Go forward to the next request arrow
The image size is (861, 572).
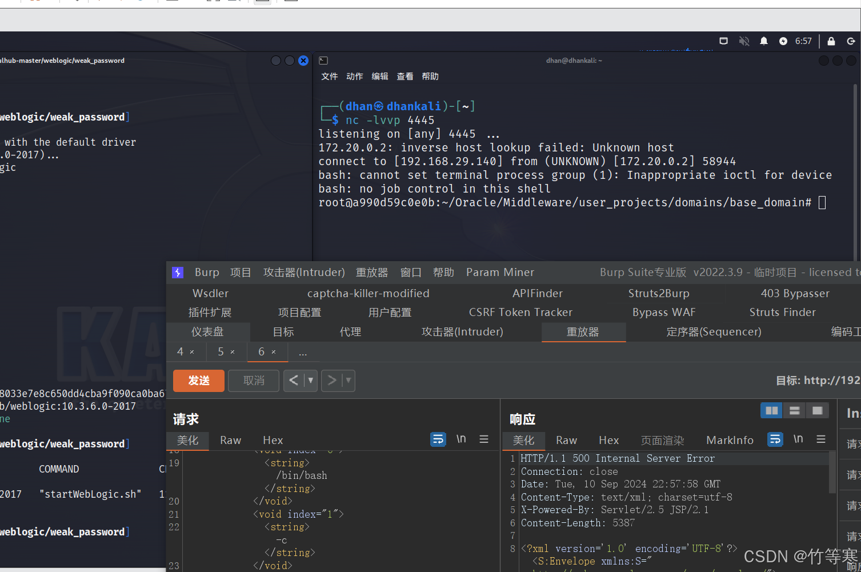tap(331, 381)
